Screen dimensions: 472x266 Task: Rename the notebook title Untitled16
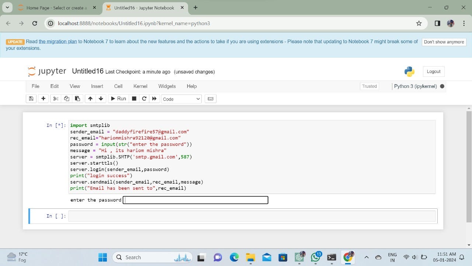(88, 71)
